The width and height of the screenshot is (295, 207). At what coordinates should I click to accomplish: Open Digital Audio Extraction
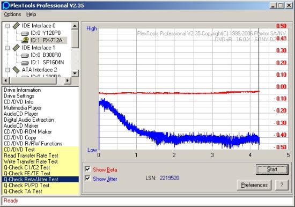(x=29, y=120)
